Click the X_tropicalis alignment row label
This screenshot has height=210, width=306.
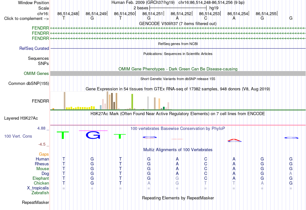[x=38, y=188]
